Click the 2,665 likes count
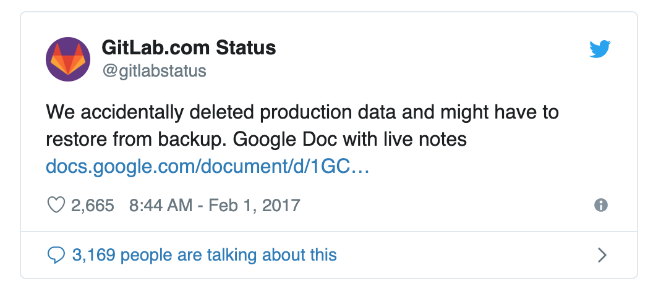This screenshot has height=289, width=653. click(93, 206)
